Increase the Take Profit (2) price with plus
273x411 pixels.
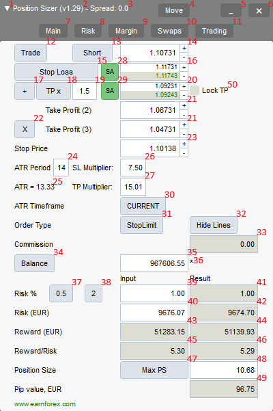(184, 105)
